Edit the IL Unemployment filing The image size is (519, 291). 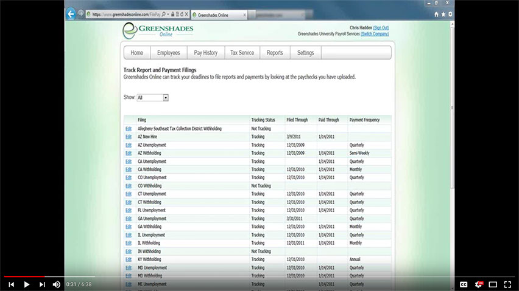(129, 235)
